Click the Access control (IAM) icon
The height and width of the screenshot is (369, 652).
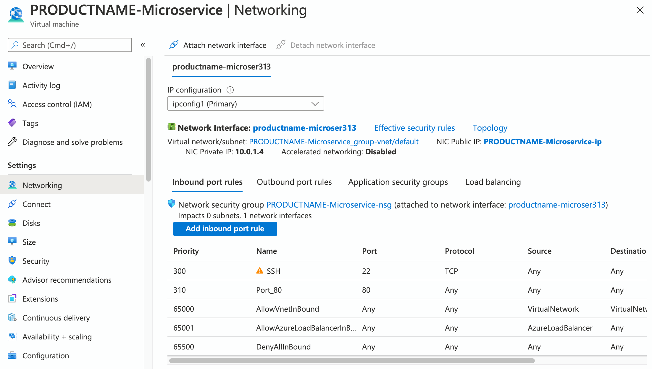pyautogui.click(x=12, y=104)
